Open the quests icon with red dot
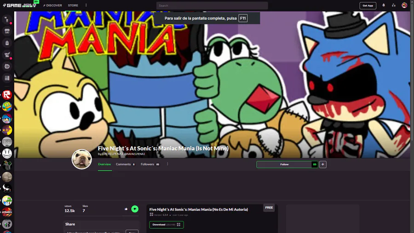This screenshot has width=414, height=233. click(x=7, y=55)
